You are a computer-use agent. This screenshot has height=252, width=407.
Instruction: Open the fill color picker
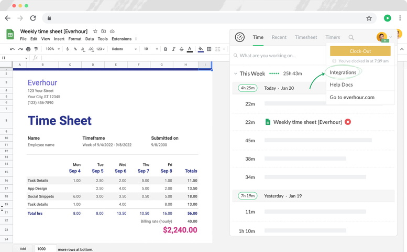[x=201, y=49]
